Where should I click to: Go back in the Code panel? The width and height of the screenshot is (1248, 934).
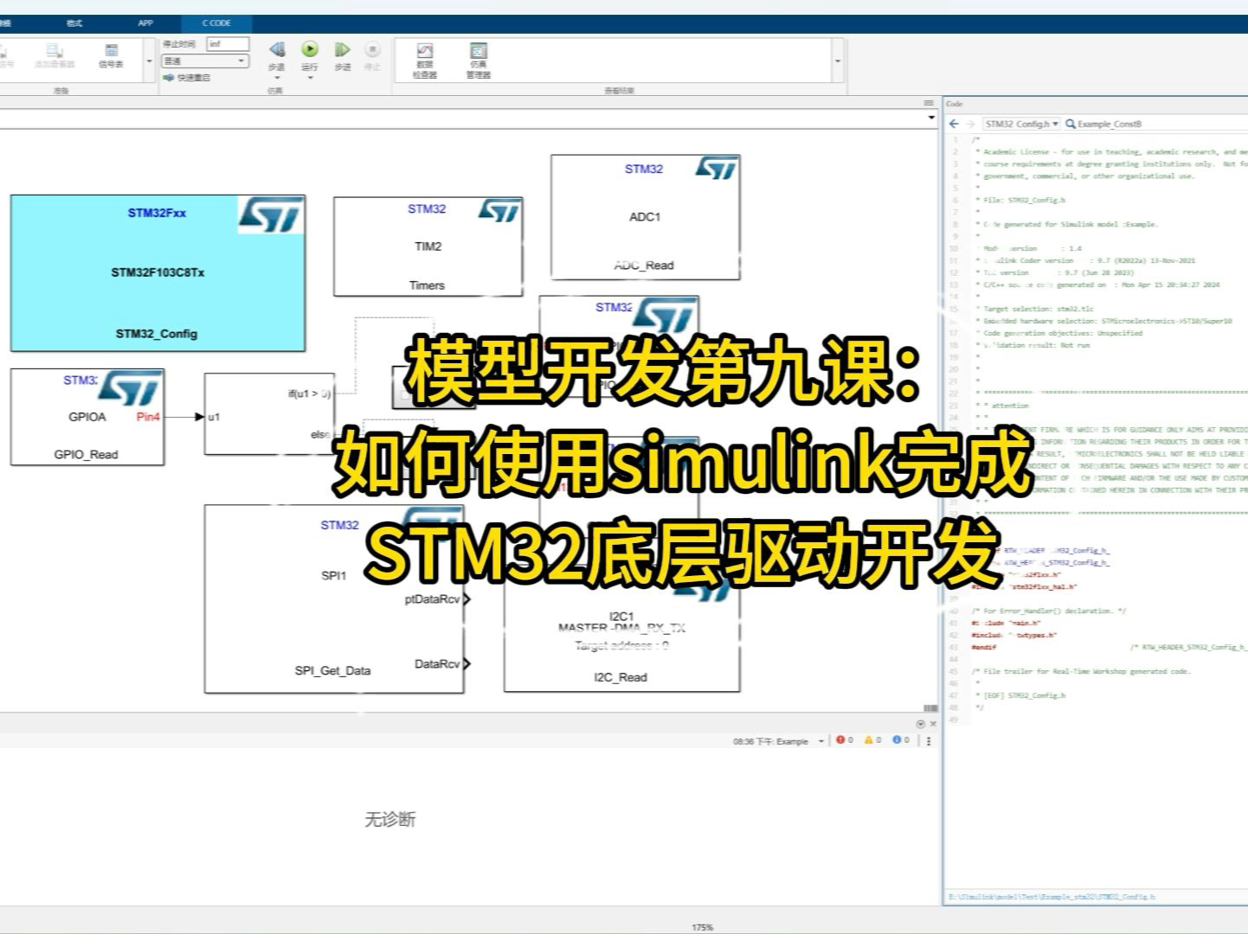coord(955,125)
